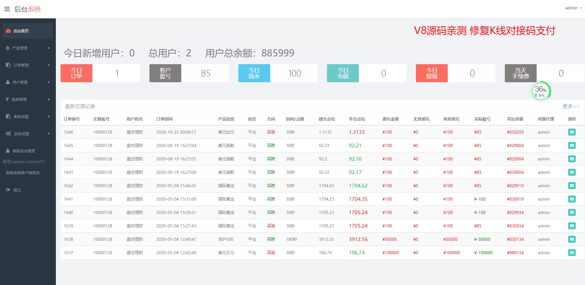
Task: Expand the 订单管理 submenu arrow
Action: coord(49,65)
